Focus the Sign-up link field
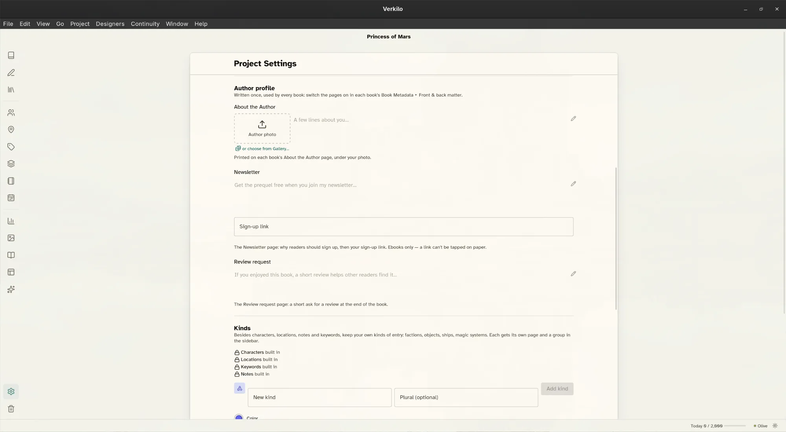Image resolution: width=786 pixels, height=432 pixels. 404,227
